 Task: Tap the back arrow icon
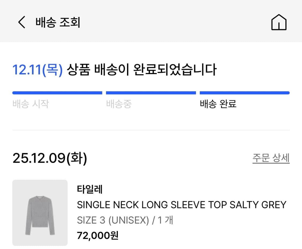21,22
